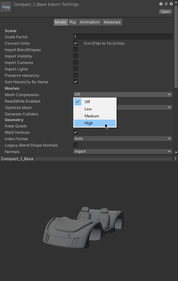178x281 pixels.
Task: Click the preset selector sliders icon
Action: pos(166,4)
